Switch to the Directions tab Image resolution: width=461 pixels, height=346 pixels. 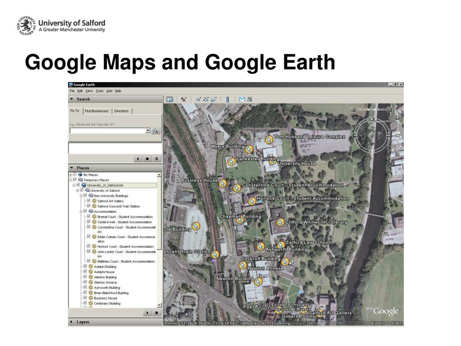[x=121, y=111]
